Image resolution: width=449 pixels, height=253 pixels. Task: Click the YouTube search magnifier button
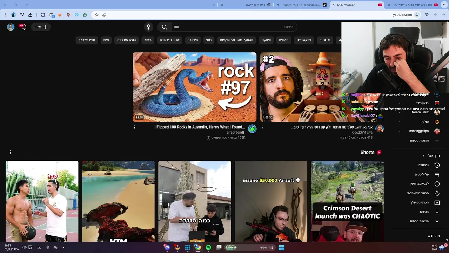click(x=164, y=27)
